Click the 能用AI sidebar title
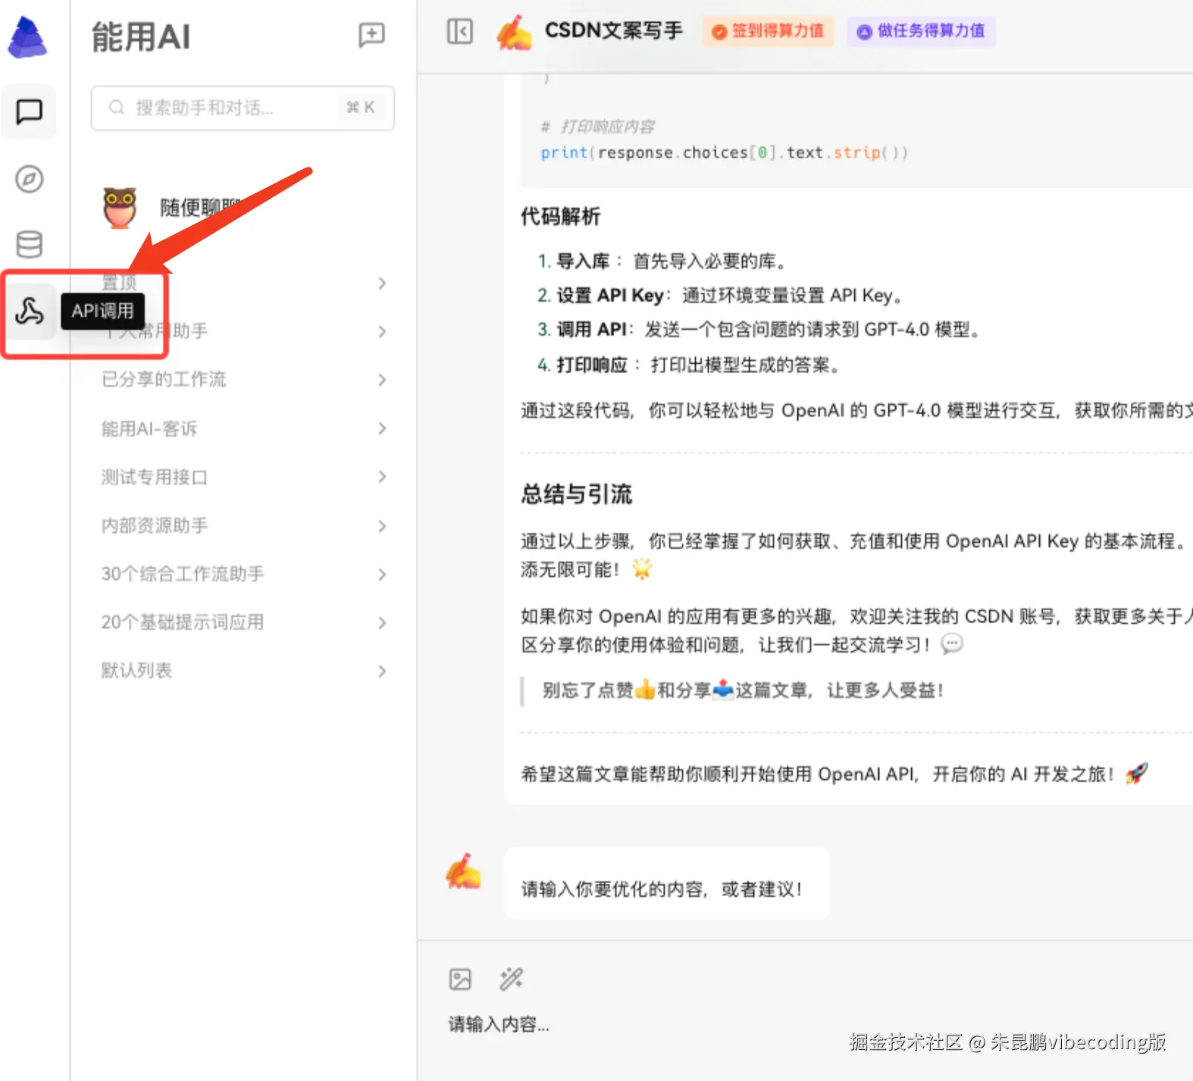 (141, 36)
